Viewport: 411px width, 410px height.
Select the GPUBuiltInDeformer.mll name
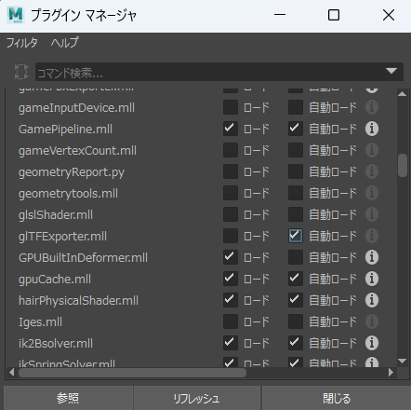pos(83,258)
